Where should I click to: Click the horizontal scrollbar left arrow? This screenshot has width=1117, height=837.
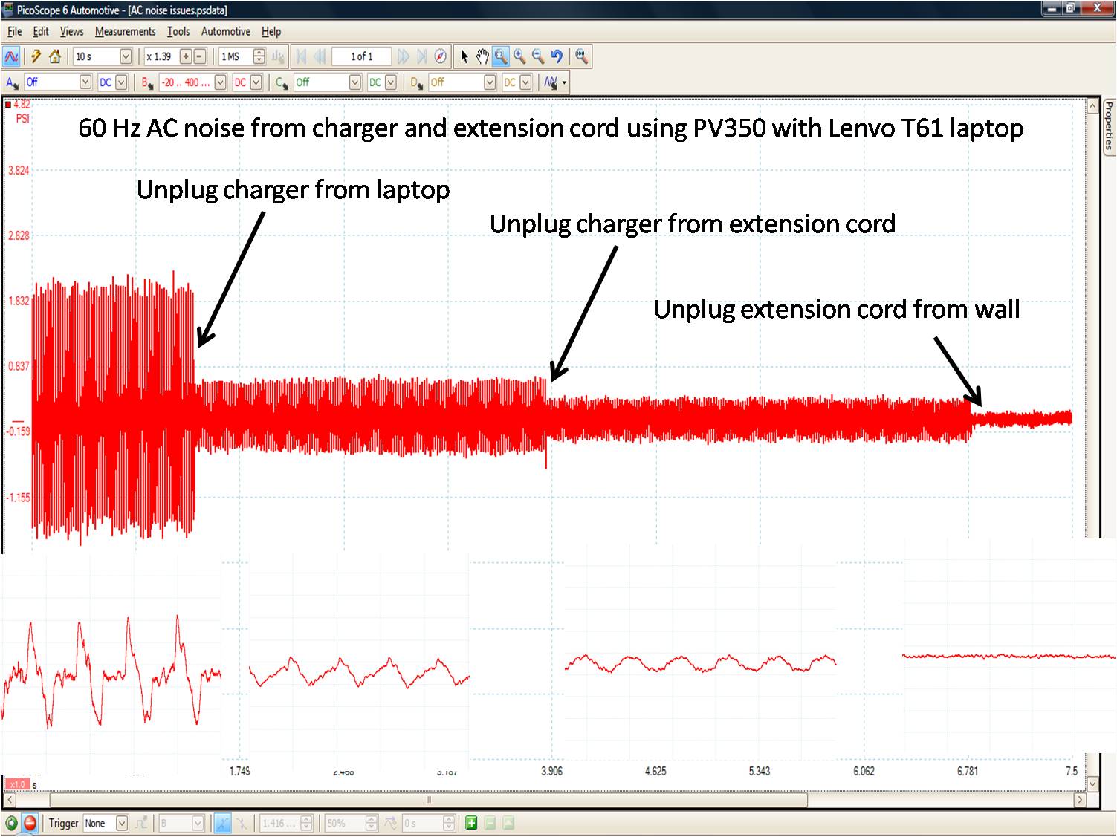(10, 801)
